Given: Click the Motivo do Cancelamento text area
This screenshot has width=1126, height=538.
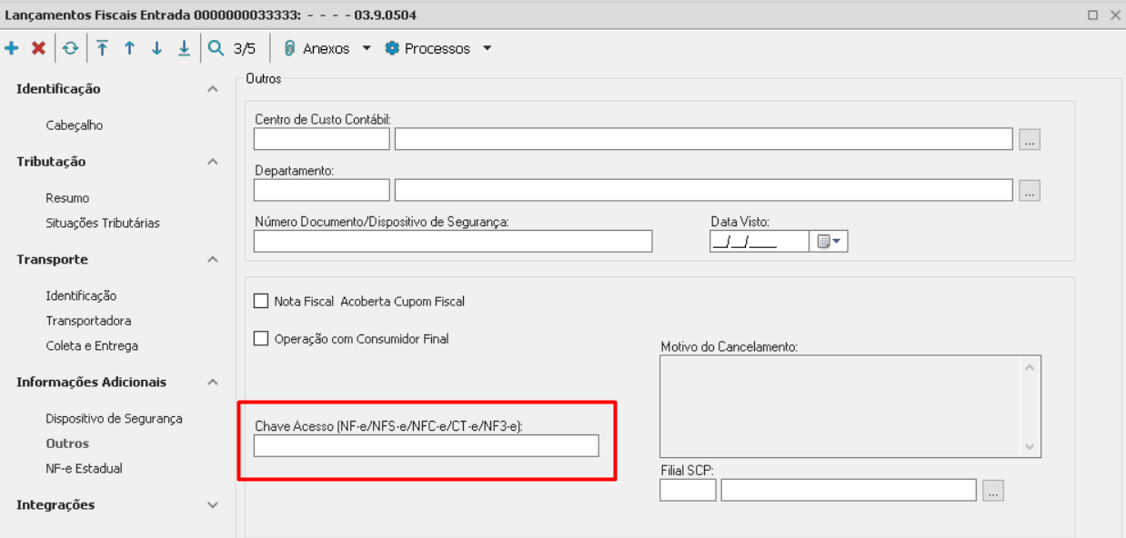Looking at the screenshot, I should pos(850,406).
